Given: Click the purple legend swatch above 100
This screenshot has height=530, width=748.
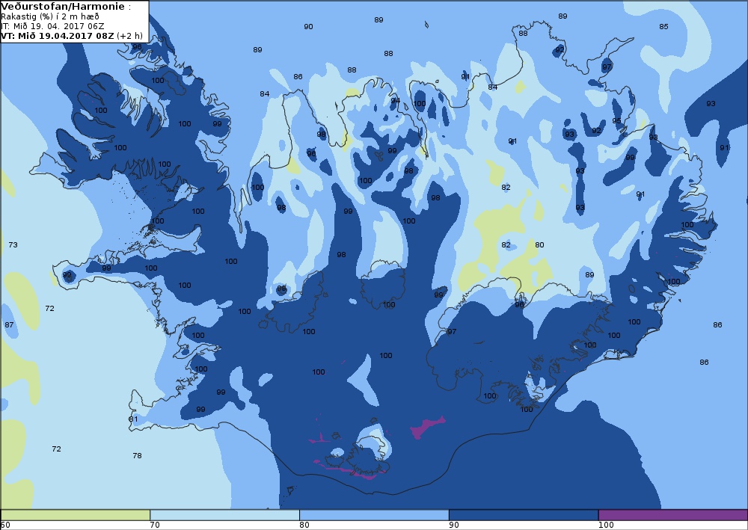Looking at the screenshot, I should tap(672, 515).
